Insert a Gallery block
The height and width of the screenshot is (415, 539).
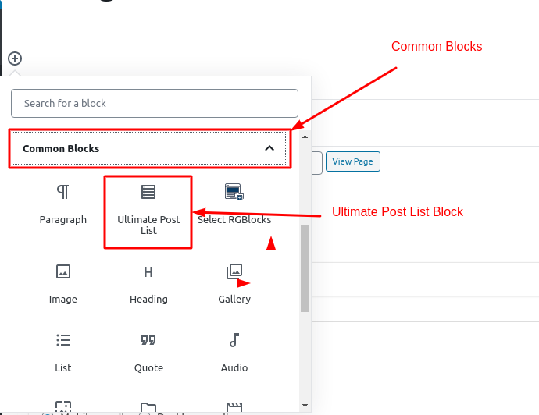pos(234,283)
